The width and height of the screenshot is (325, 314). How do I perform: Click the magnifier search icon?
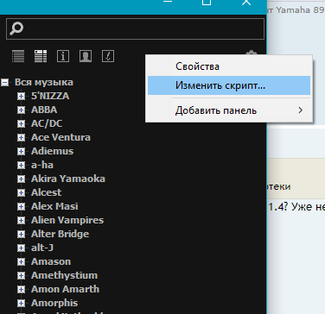(x=16, y=28)
